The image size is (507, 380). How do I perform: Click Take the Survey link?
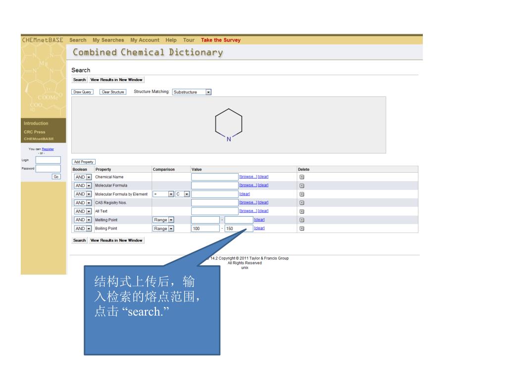click(x=221, y=40)
